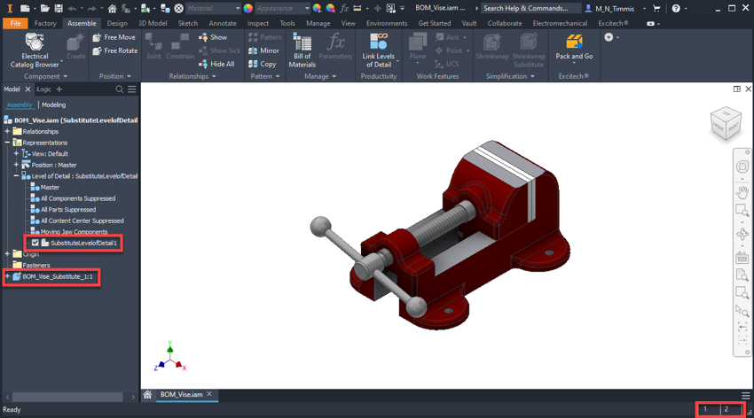The image size is (754, 418).
Task: Switch to the Design ribbon tab
Action: click(x=117, y=23)
